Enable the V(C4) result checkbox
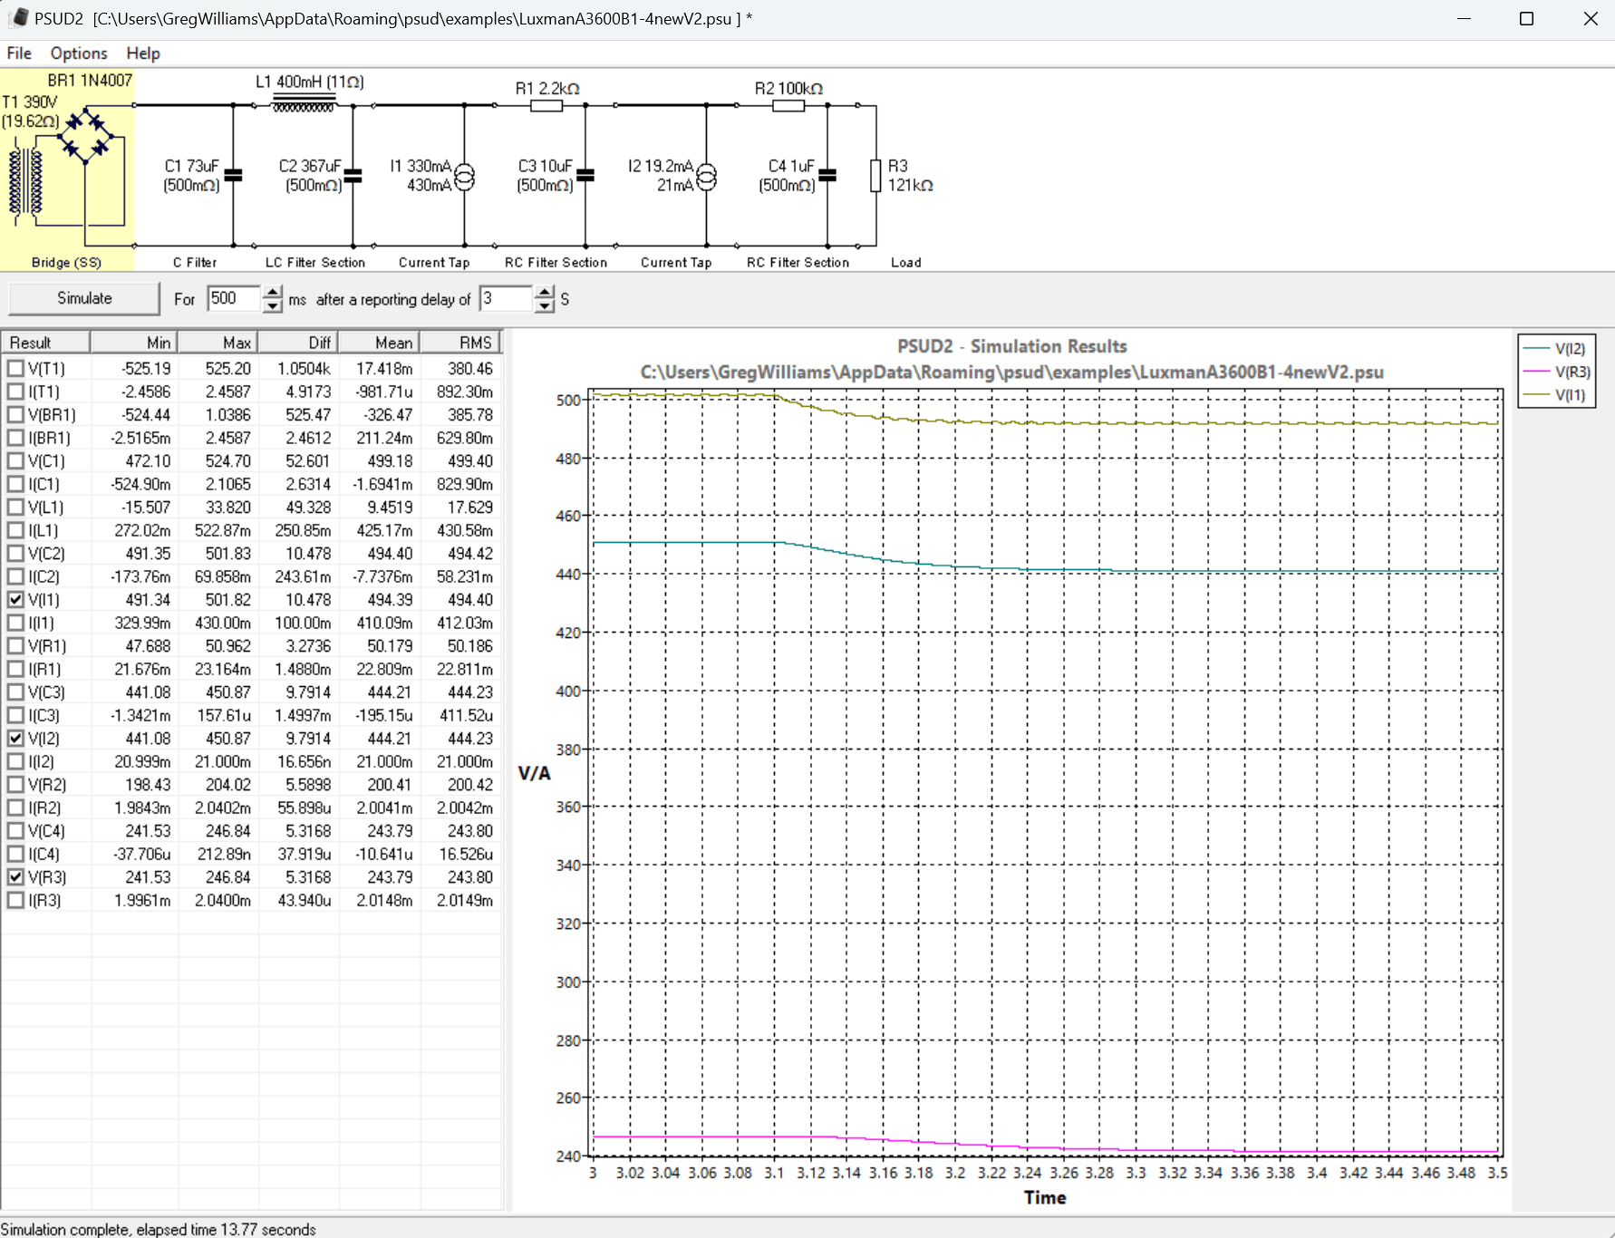Screen dimensions: 1615x1238 pos(15,830)
